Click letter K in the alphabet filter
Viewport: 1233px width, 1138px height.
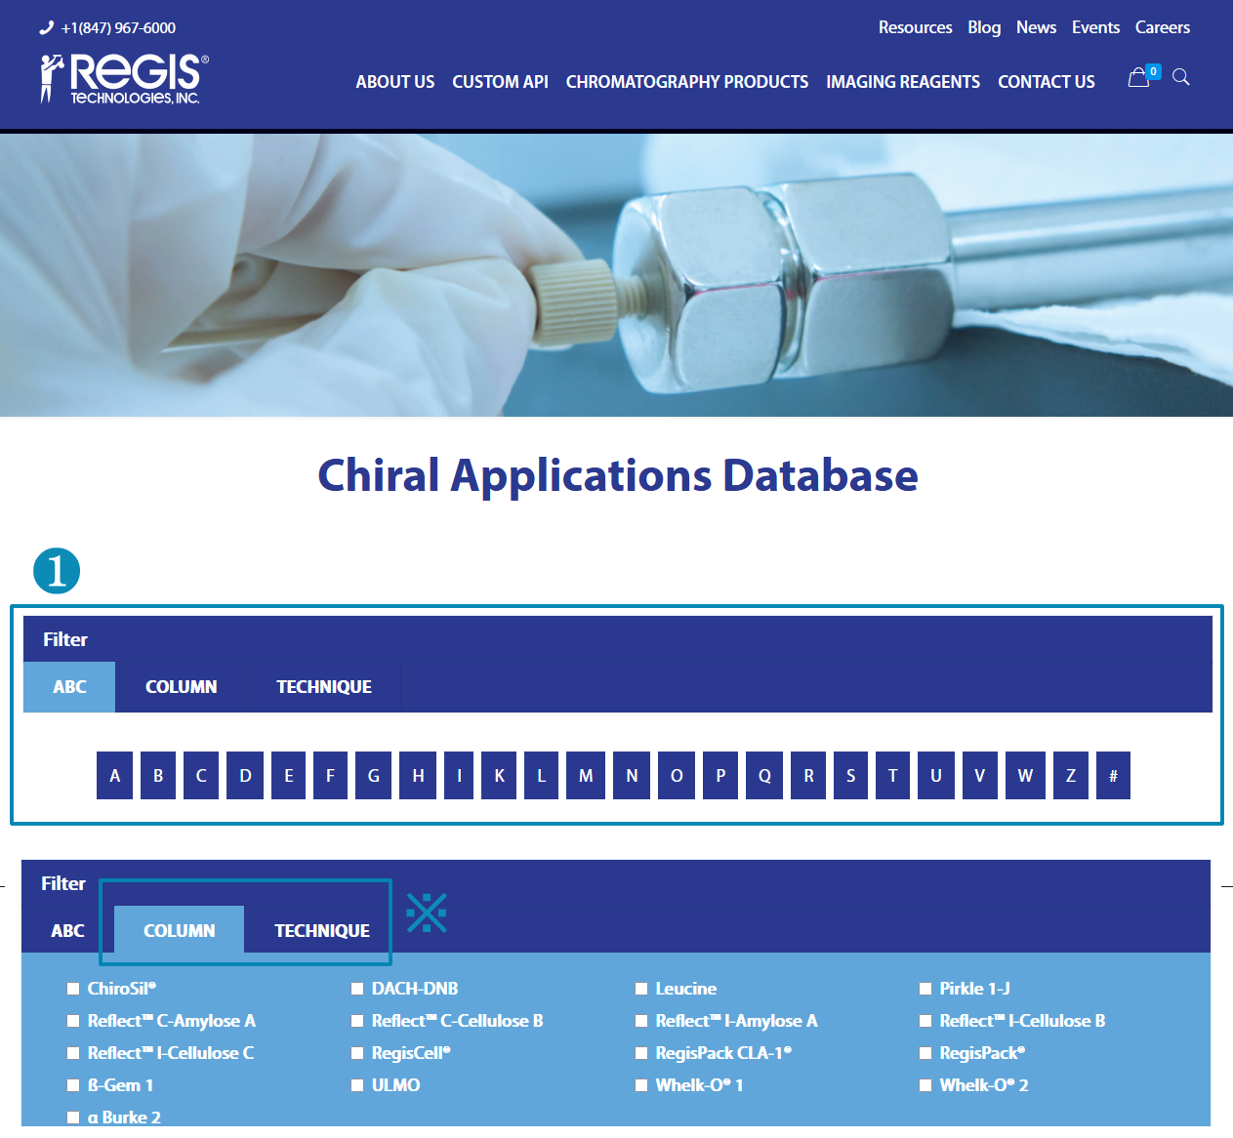(499, 776)
